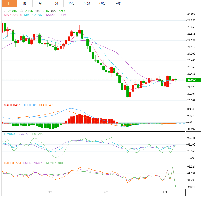Click the 6月 marker on the time axis

point(165,192)
